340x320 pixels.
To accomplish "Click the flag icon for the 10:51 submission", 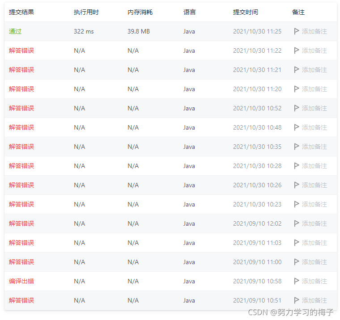I will [x=297, y=300].
